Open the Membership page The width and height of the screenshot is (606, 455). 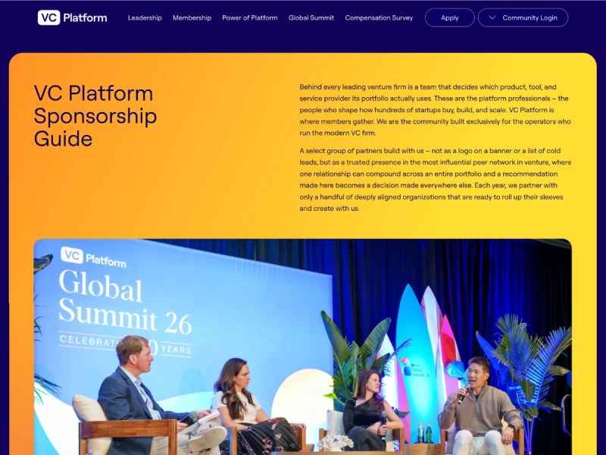point(192,17)
